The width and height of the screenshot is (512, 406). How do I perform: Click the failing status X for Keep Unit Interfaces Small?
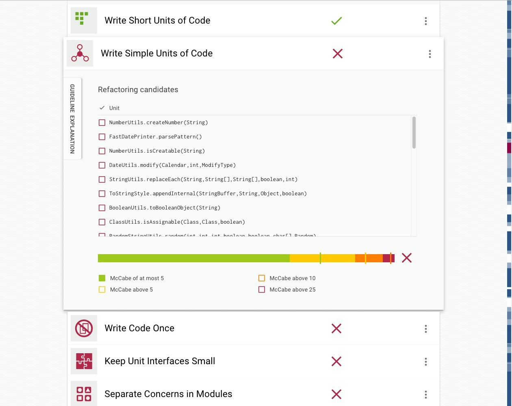pyautogui.click(x=336, y=361)
